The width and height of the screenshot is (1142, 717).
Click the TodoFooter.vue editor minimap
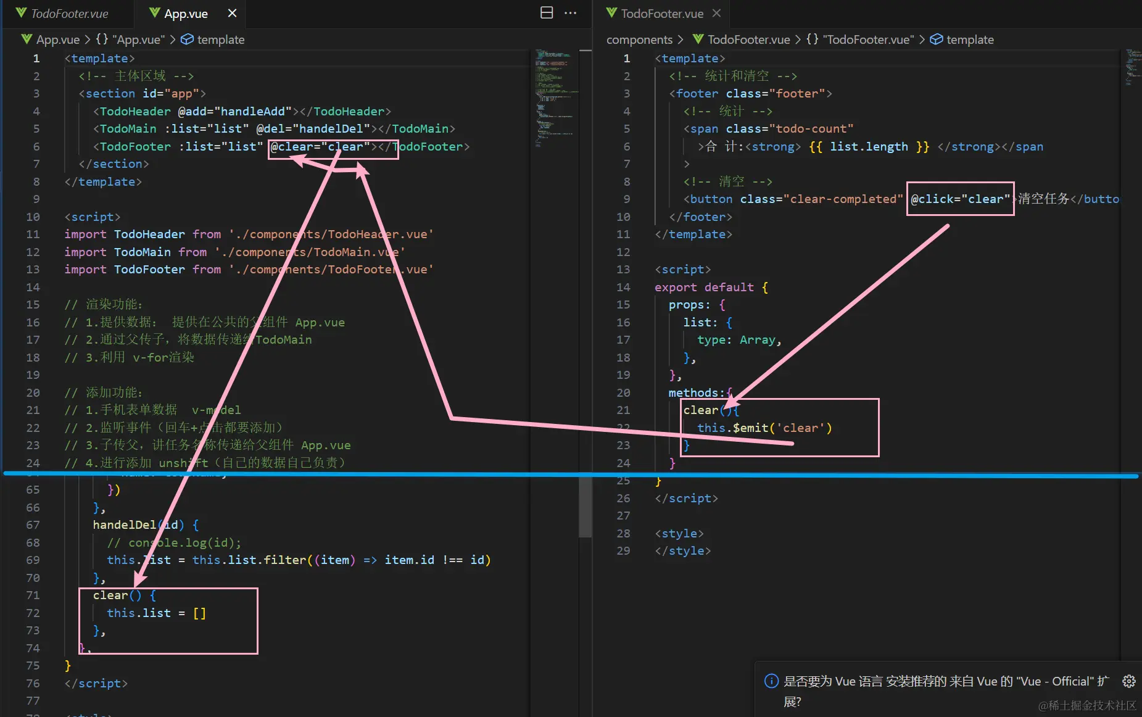pos(1133,68)
